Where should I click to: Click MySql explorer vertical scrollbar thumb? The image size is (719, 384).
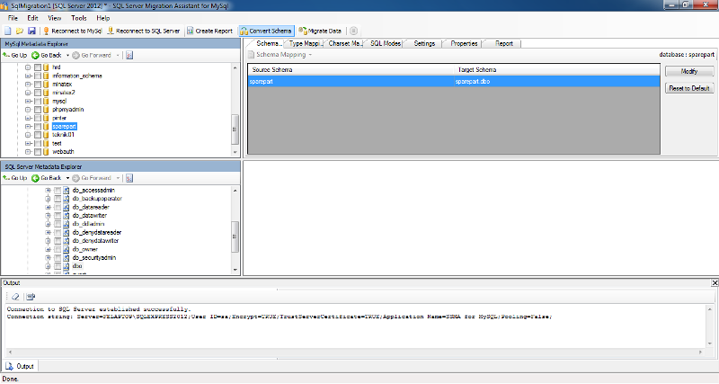[x=235, y=129]
